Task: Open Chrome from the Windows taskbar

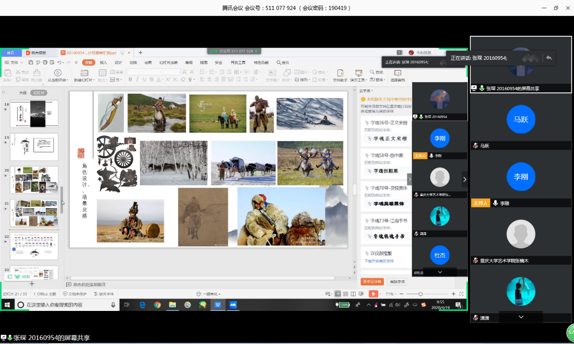Action: click(x=157, y=305)
